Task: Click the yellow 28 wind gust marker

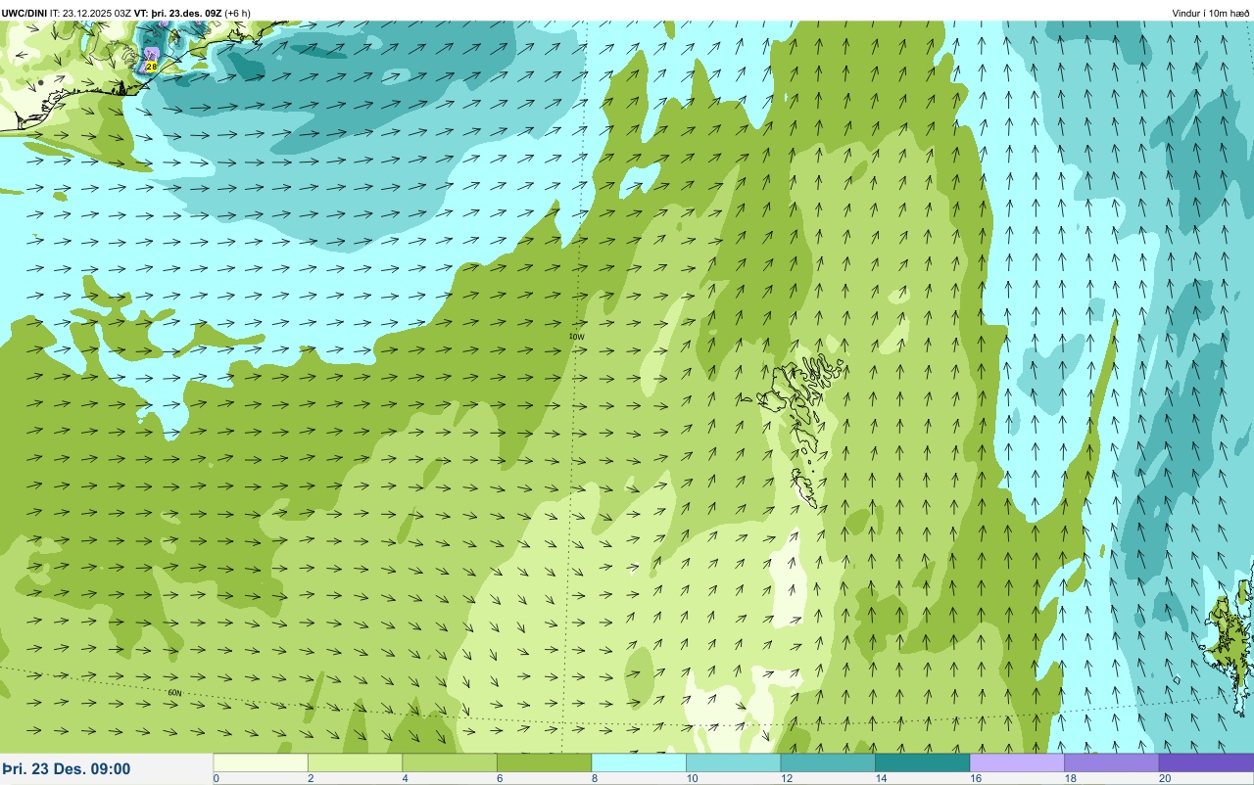Action: [151, 66]
